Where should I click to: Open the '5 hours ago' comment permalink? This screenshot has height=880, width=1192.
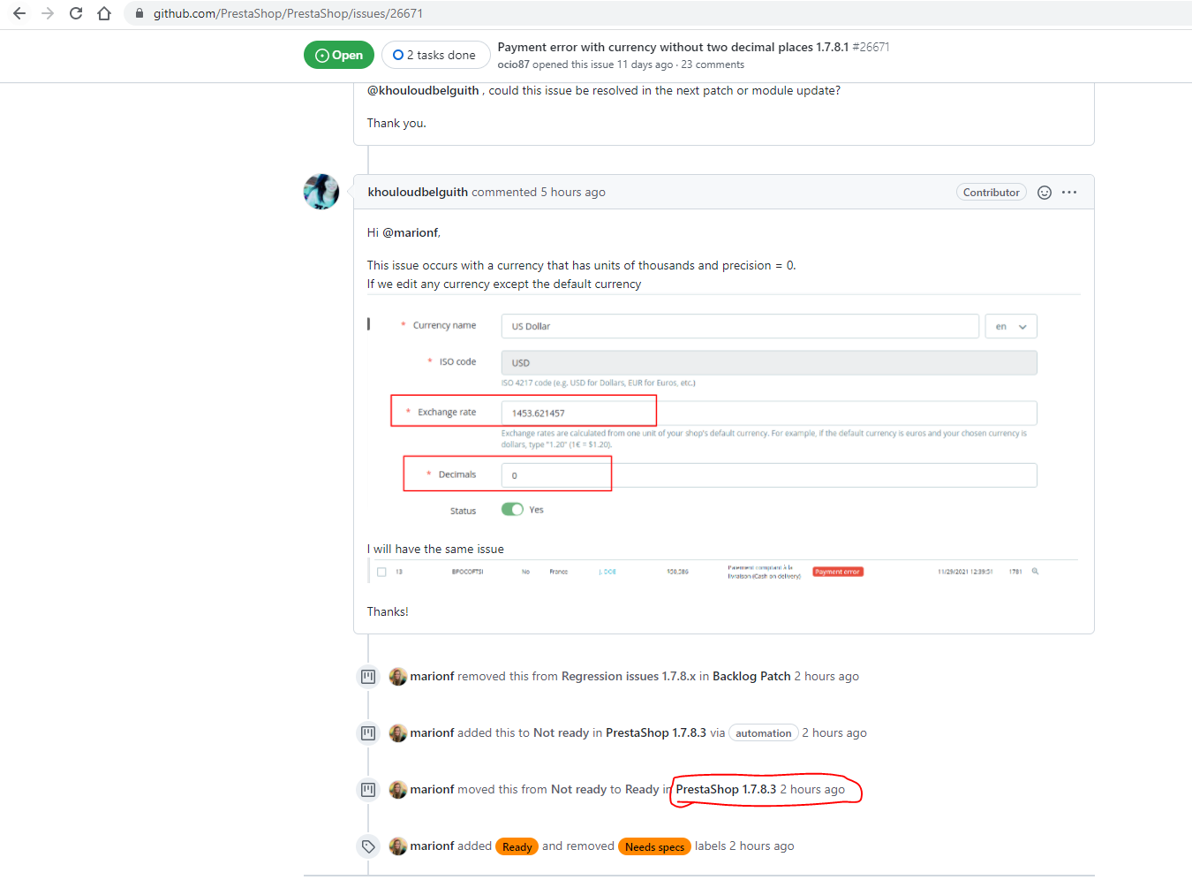[573, 192]
